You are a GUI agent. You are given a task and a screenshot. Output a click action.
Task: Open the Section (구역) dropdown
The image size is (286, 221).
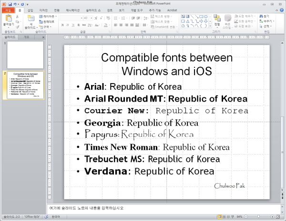tap(45, 27)
